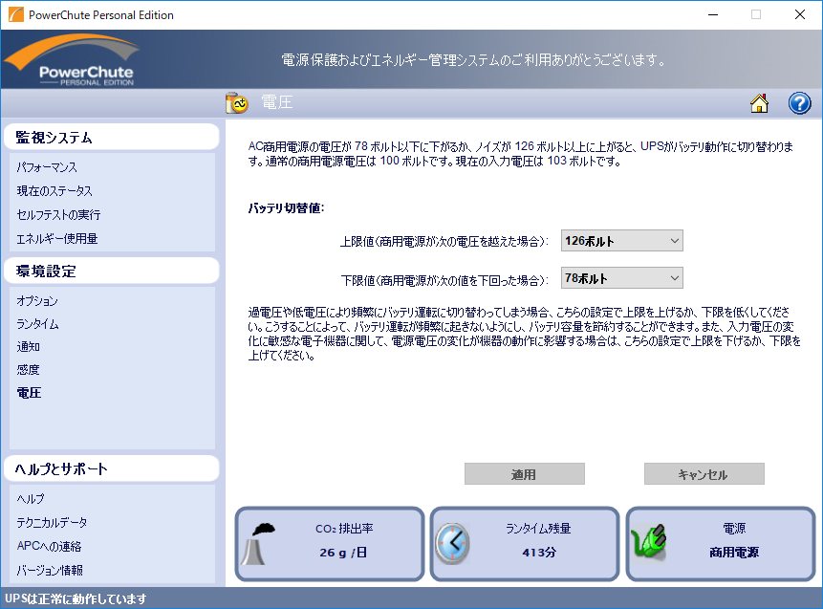Click the PowerChute logo in header
This screenshot has height=609, width=823.
[72, 60]
